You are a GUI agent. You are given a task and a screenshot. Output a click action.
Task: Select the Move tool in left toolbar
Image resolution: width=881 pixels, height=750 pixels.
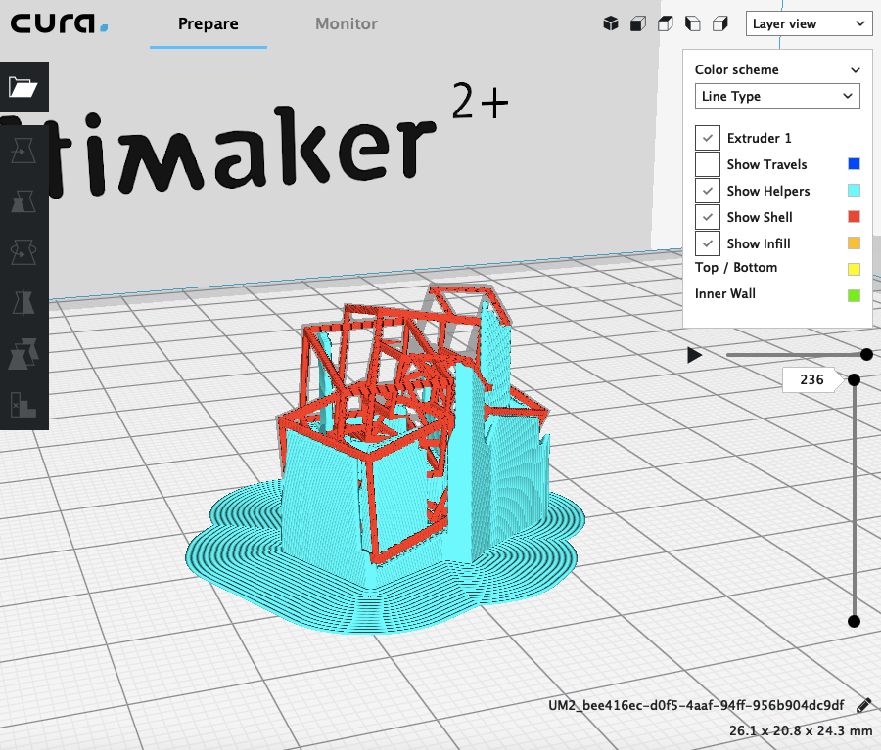(x=23, y=151)
